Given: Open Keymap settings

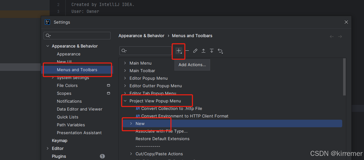Looking at the screenshot, I should coord(60,140).
